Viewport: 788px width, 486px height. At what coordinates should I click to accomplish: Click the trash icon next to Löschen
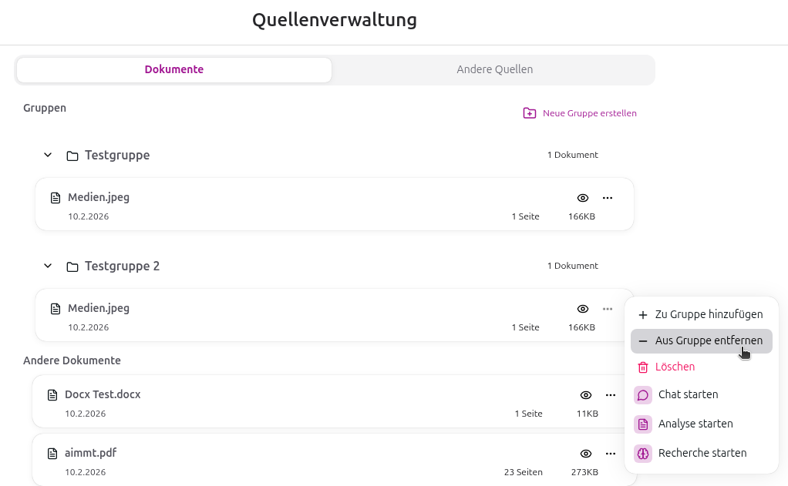coord(642,367)
